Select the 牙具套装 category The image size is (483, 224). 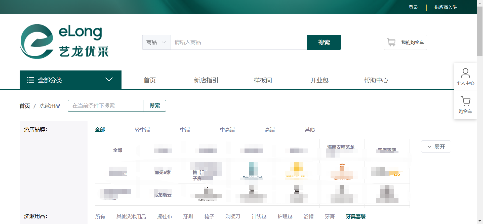coord(356,216)
